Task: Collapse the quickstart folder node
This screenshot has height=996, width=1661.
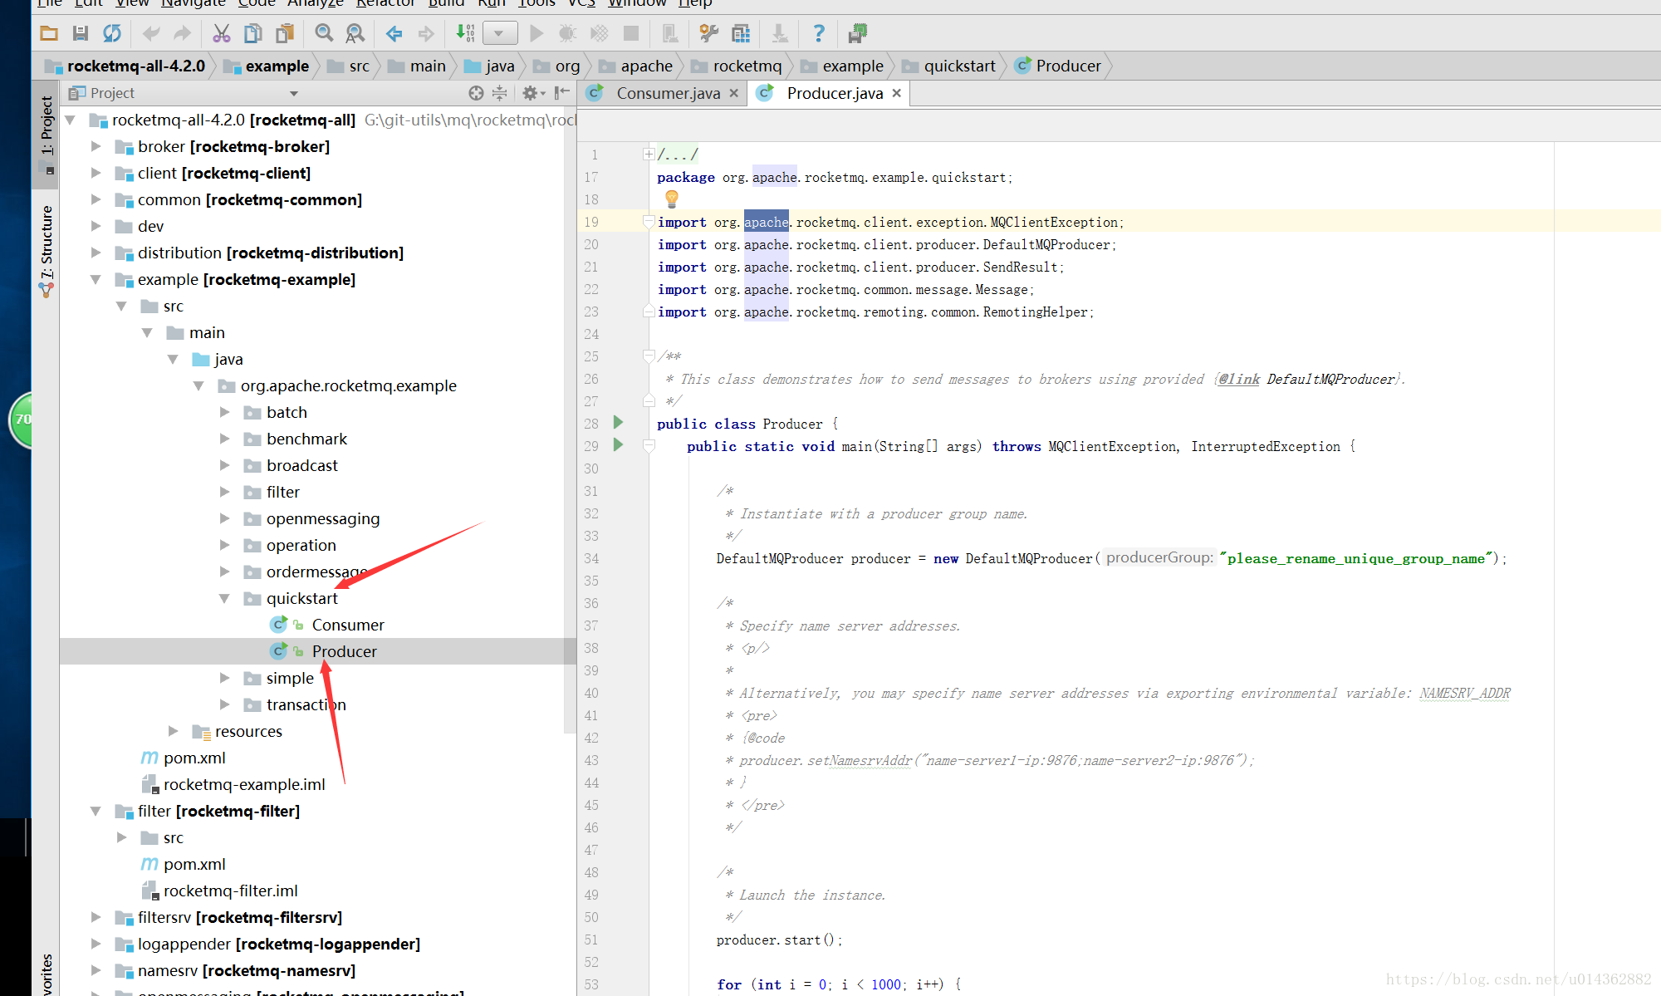Action: (224, 598)
